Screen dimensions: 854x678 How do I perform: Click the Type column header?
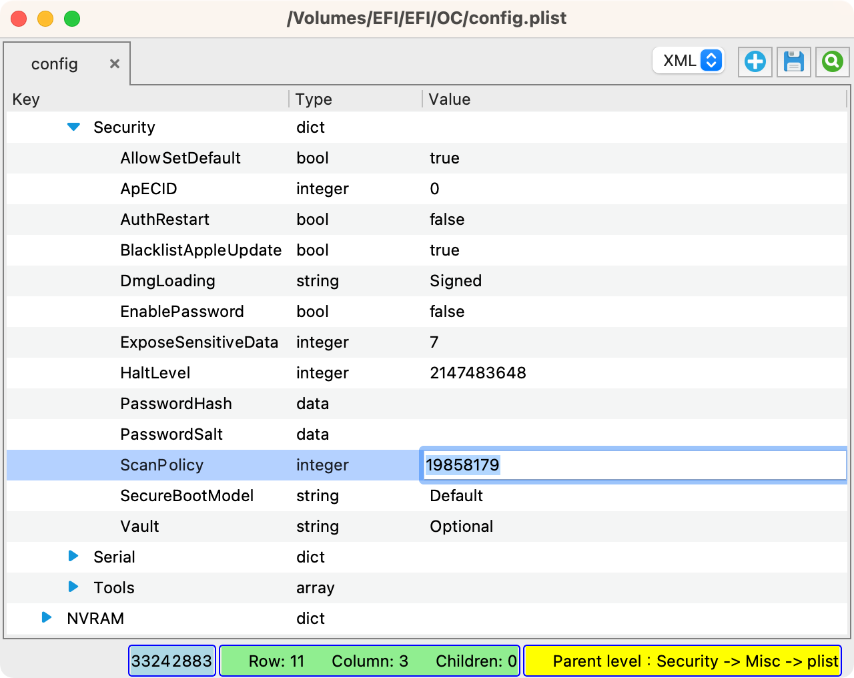click(x=314, y=99)
